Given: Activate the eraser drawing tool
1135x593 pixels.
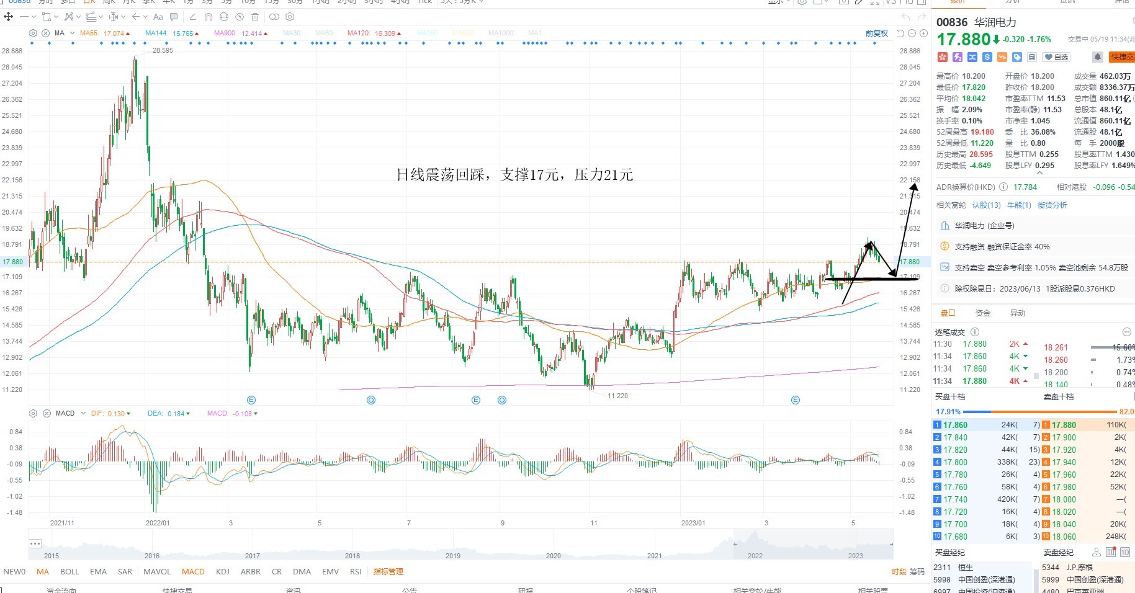Looking at the screenshot, I should coord(192,17).
